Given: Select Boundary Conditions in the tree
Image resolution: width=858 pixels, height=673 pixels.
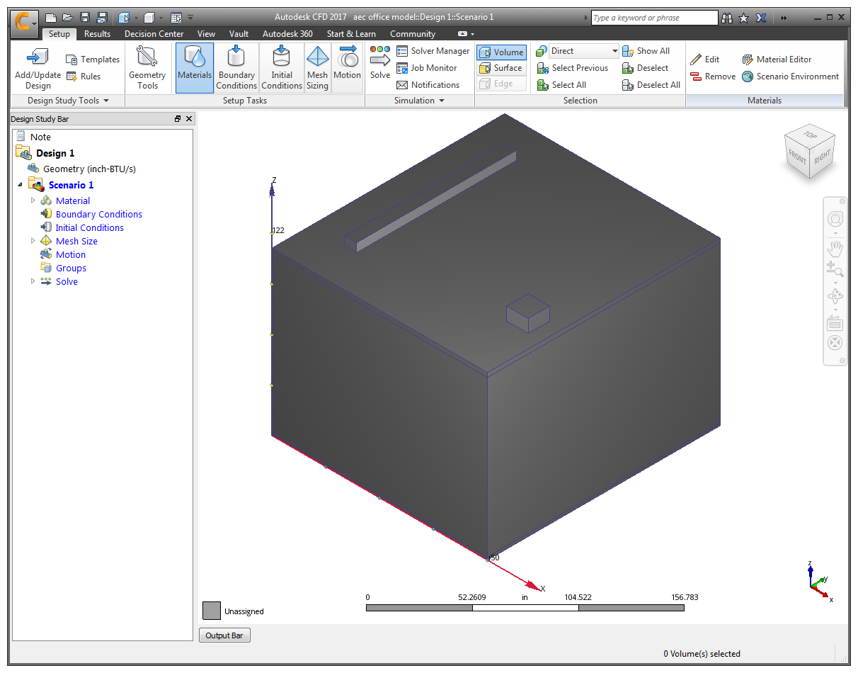Looking at the screenshot, I should click(x=98, y=214).
